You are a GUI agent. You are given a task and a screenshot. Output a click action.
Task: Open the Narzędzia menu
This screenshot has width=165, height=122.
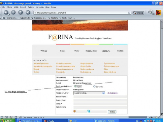pos(40,7)
